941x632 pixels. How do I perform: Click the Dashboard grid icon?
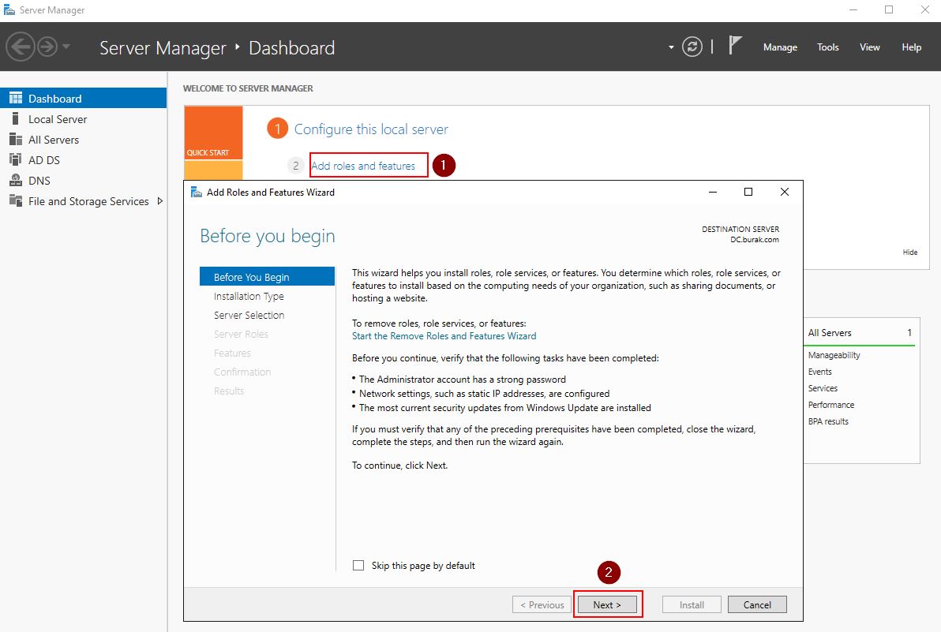(16, 99)
